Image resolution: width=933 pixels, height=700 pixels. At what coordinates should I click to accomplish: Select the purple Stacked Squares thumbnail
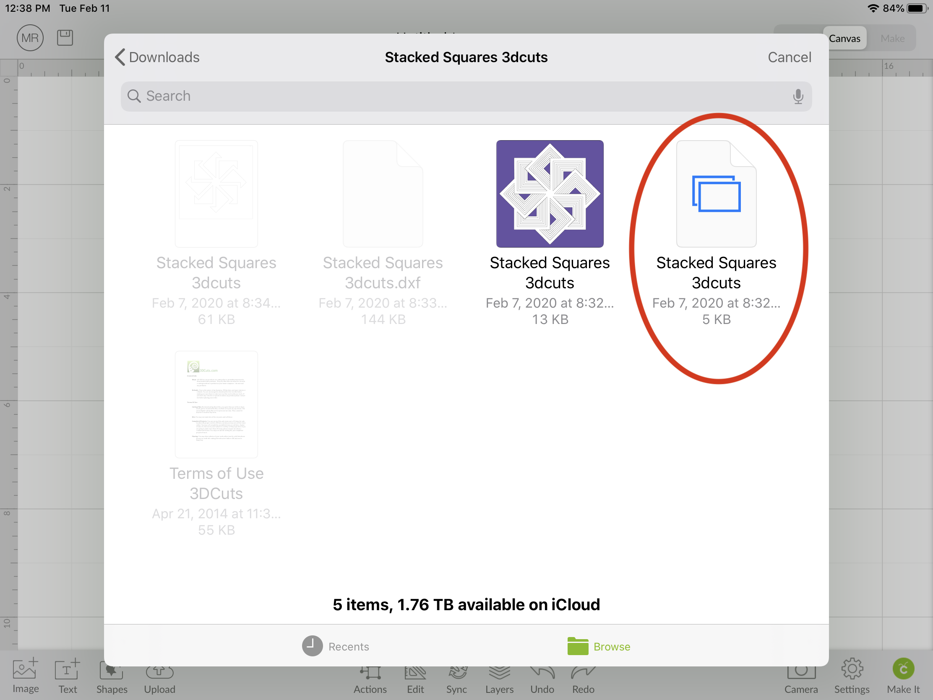550,193
